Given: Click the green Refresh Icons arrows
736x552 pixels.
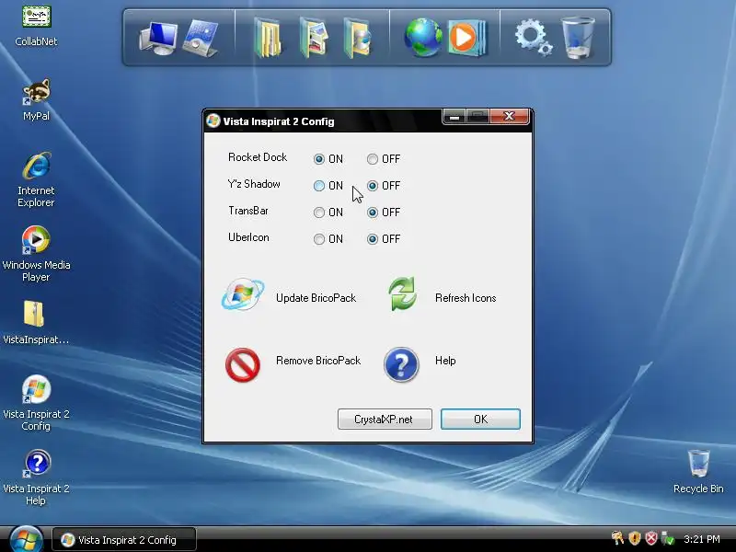Looking at the screenshot, I should pos(402,293).
